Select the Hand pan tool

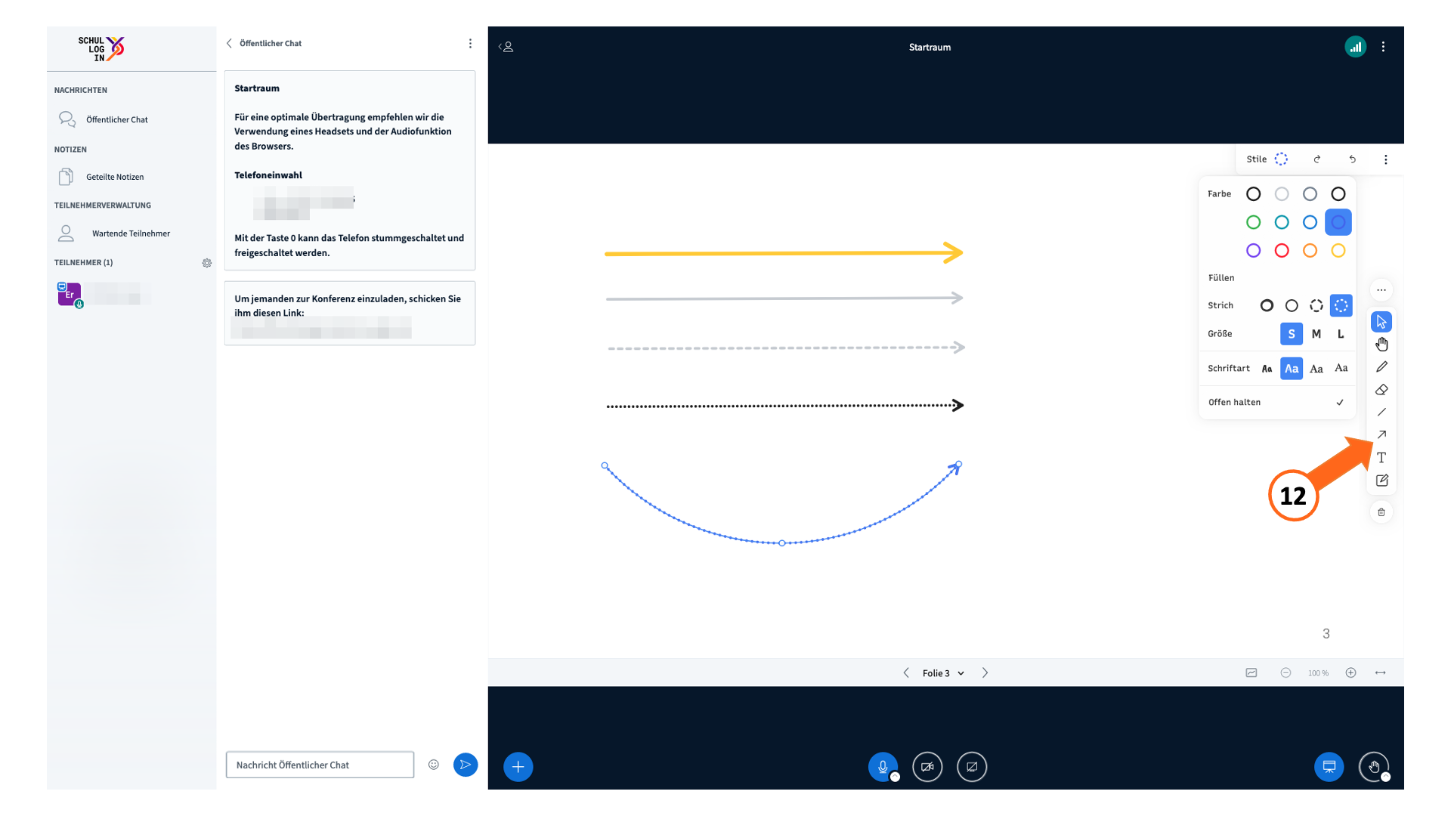pos(1381,345)
